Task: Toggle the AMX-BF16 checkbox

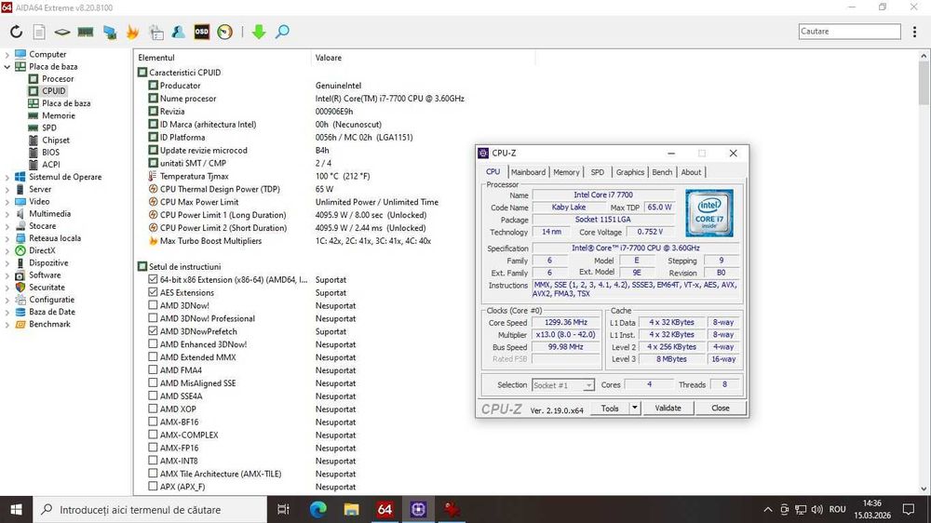Action: (154, 422)
